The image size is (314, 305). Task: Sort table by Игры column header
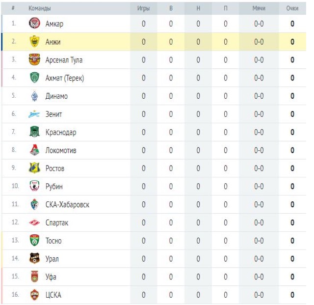point(143,9)
